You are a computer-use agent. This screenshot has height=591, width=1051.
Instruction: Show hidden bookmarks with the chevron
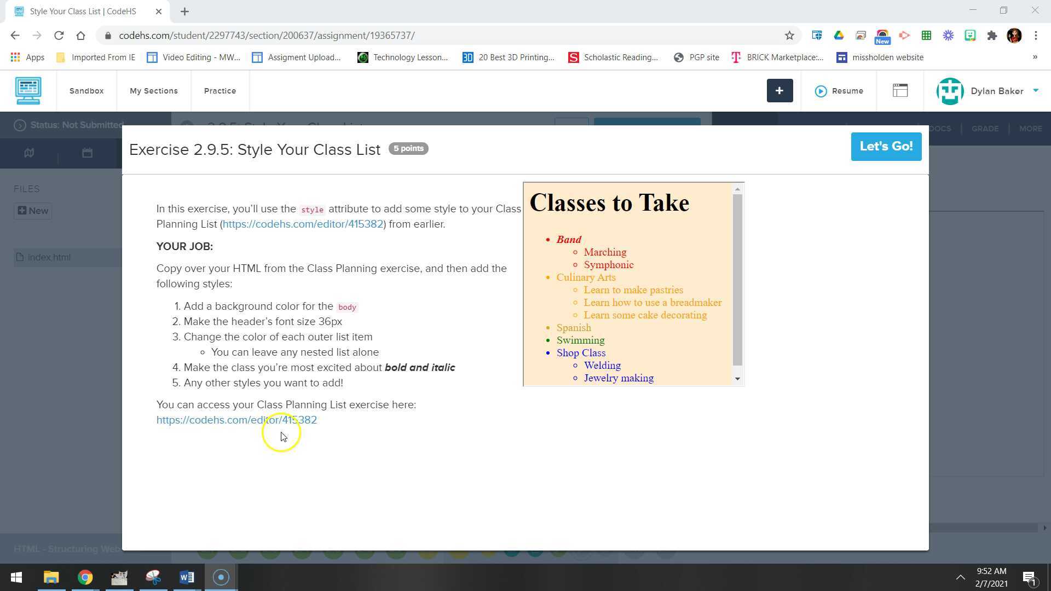(x=1035, y=57)
